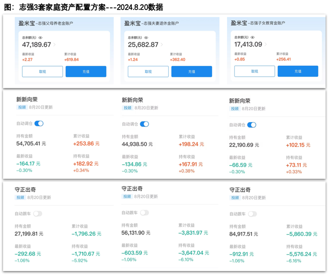Disable 自动调仓 switch for 54,705.41 holding
The image size is (329, 276).
click(39, 123)
